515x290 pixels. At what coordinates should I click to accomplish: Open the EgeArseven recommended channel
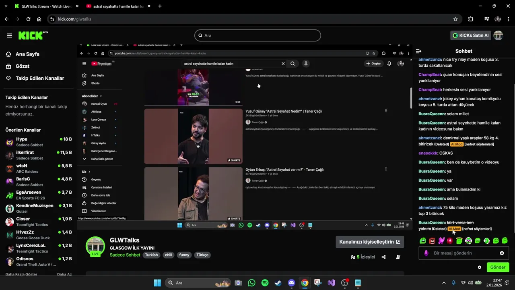point(39,195)
